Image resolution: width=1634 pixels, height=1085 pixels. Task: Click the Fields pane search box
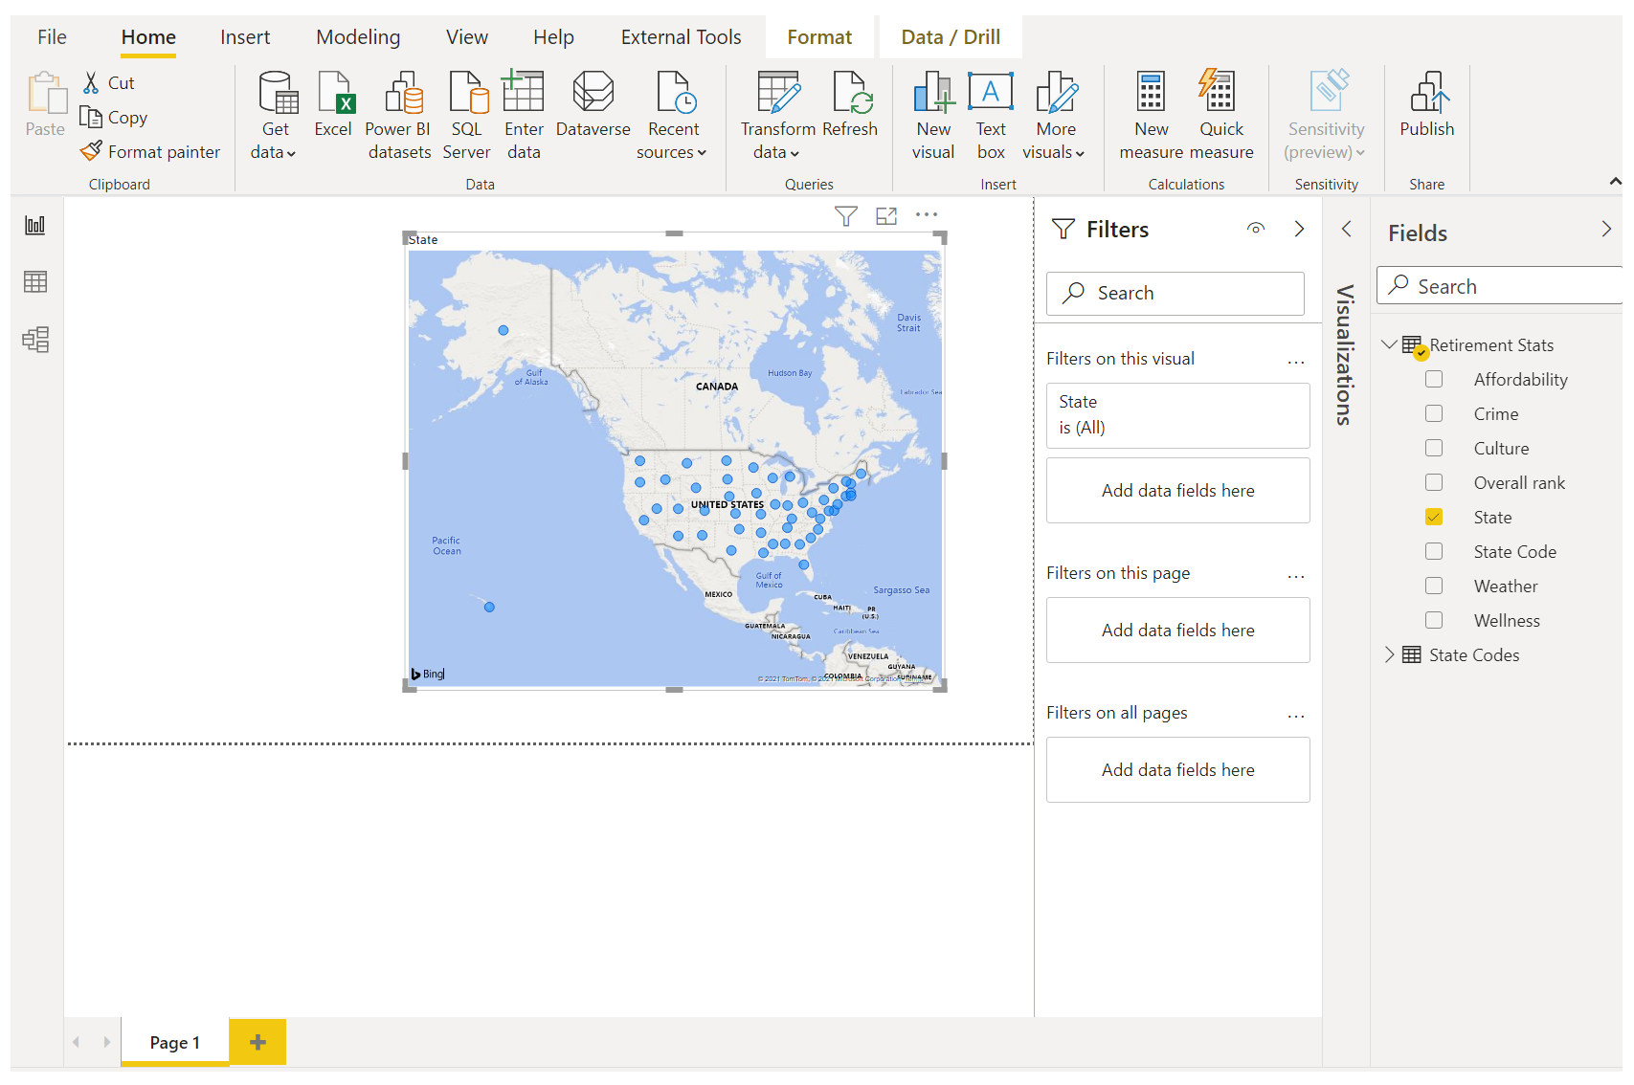pos(1500,286)
